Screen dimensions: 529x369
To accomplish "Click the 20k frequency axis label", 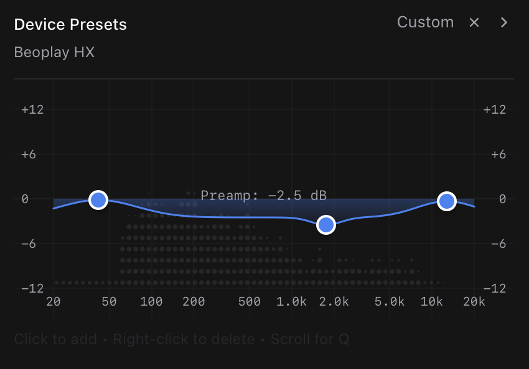I will coord(474,302).
